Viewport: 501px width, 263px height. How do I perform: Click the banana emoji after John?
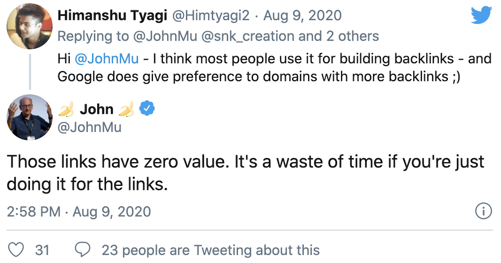pos(126,108)
